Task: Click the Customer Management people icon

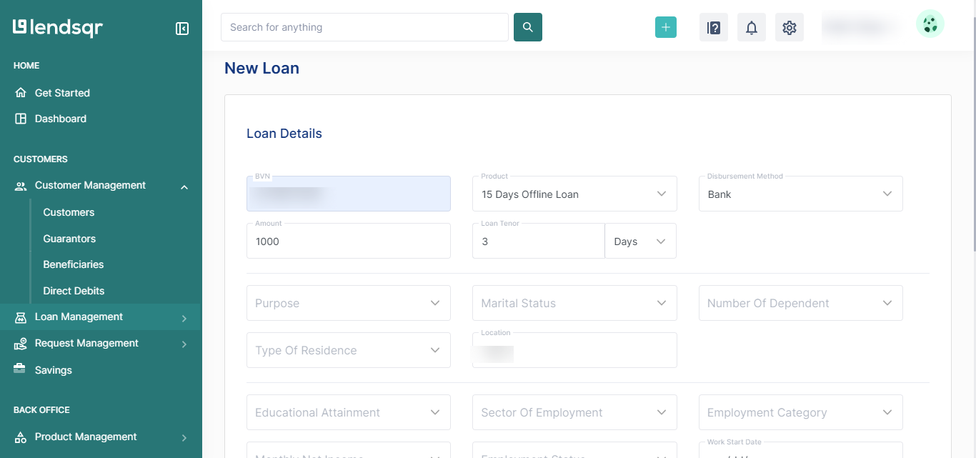Action: click(x=21, y=186)
